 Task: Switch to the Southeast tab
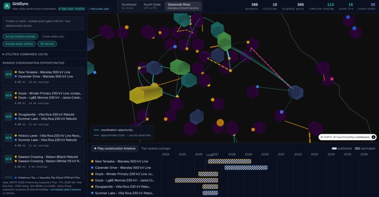(x=129, y=6)
